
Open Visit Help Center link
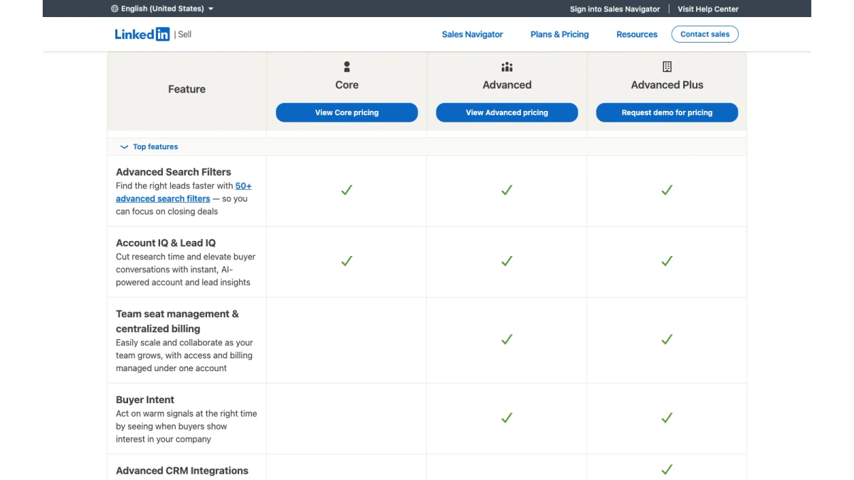point(708,9)
